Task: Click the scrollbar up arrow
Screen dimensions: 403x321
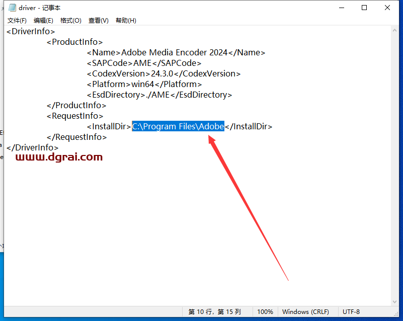Action: [394, 30]
